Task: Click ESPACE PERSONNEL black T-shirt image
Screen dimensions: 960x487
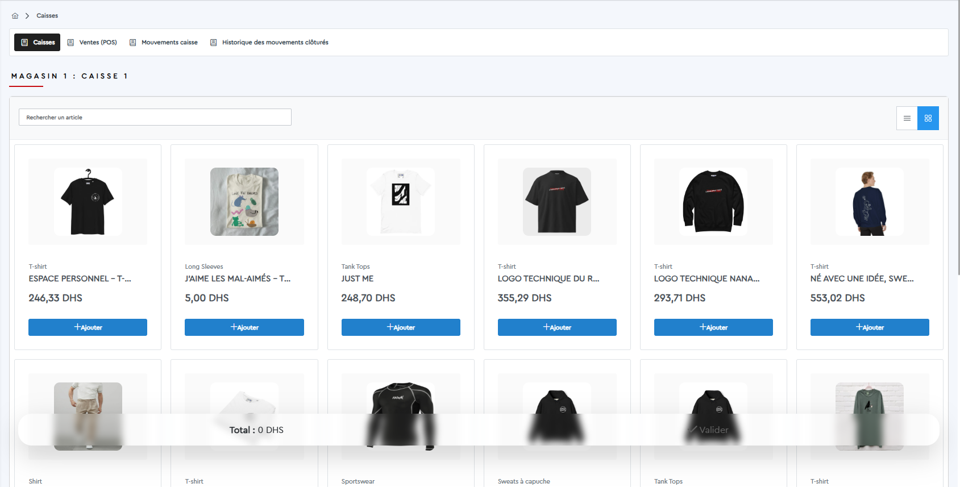Action: pos(88,202)
